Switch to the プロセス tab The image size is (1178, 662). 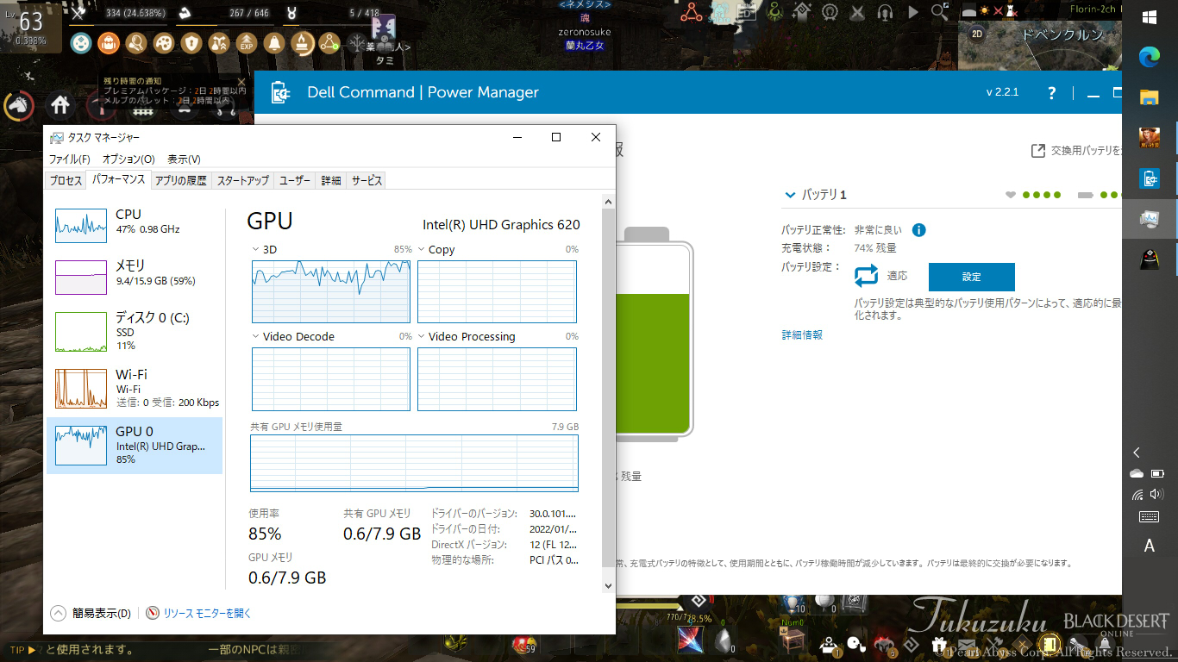click(x=66, y=181)
